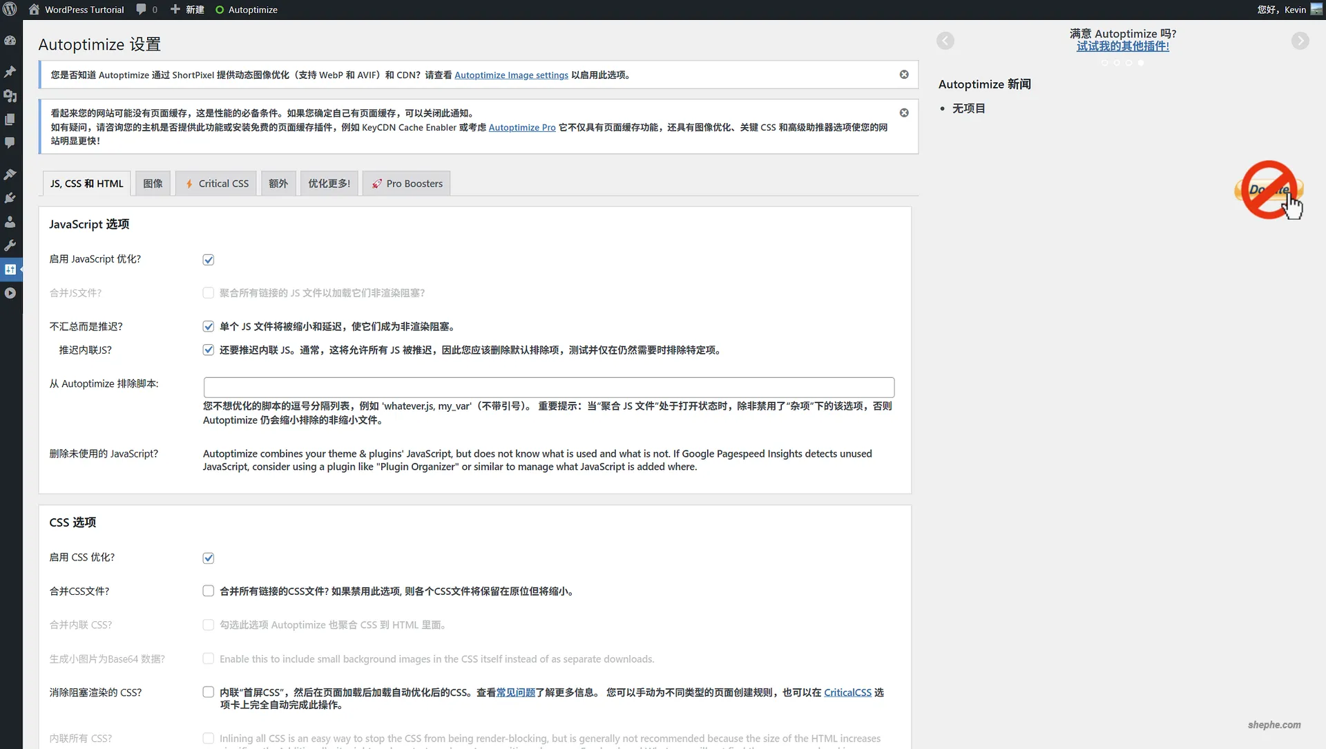Uncheck 启用 JavaScript 优化 checkbox
This screenshot has height=749, width=1326.
[208, 259]
